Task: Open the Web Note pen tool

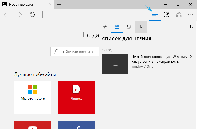Action: click(x=167, y=14)
